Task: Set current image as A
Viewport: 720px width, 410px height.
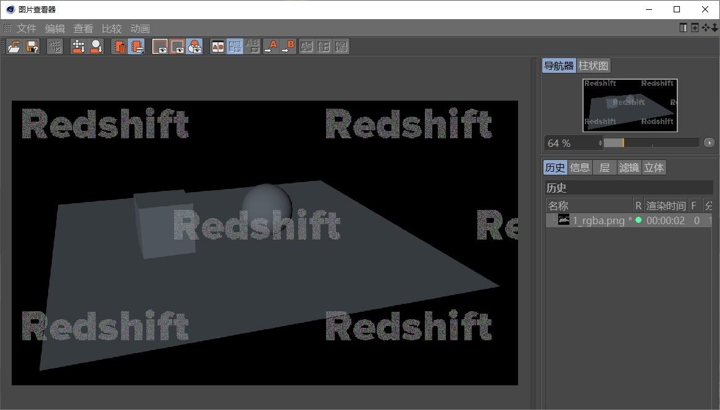Action: click(271, 46)
